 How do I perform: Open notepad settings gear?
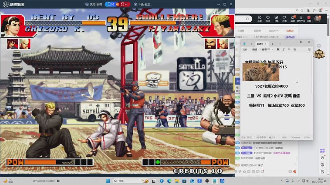pyautogui.click(x=309, y=49)
